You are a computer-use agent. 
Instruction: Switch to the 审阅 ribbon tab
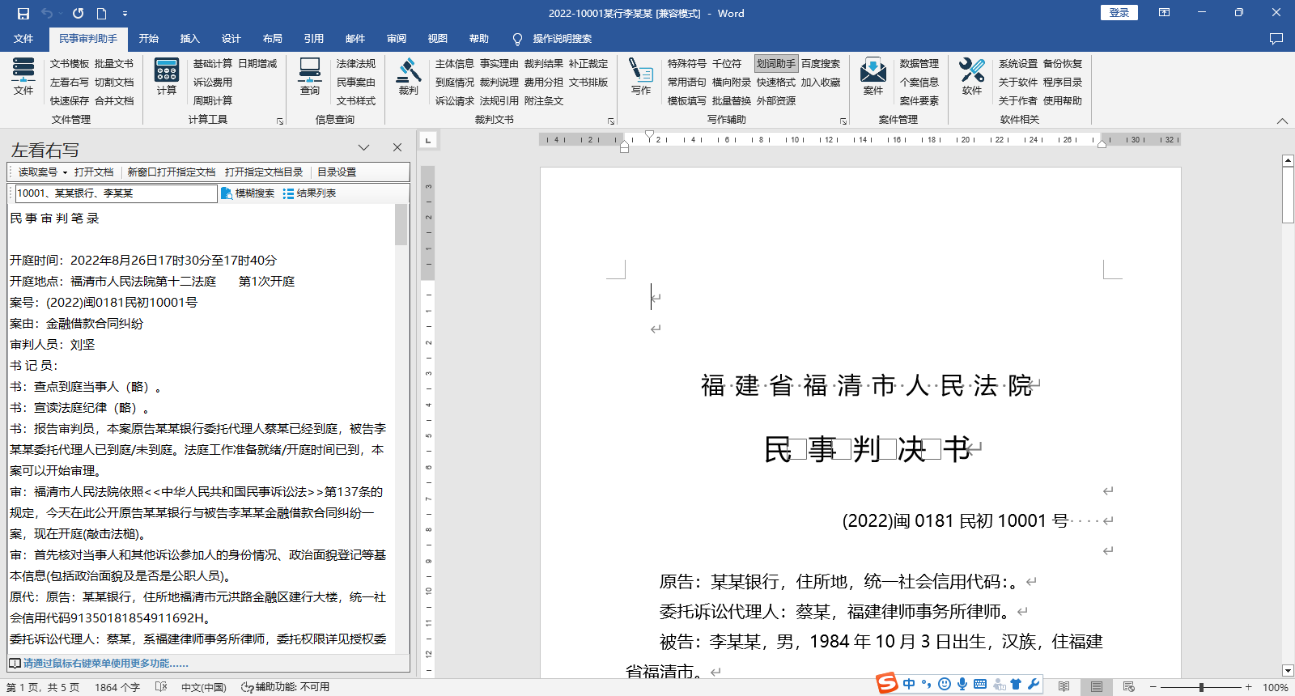[x=397, y=39]
